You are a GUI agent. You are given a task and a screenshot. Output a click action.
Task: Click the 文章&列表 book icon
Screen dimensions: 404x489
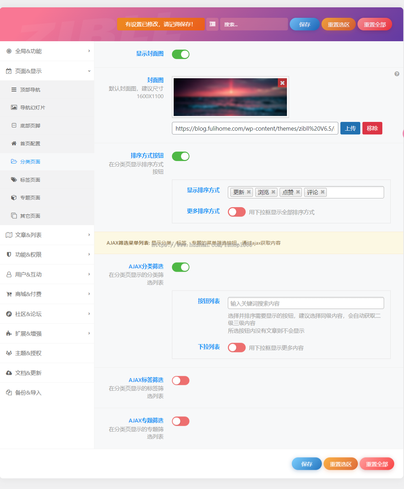[x=9, y=235]
